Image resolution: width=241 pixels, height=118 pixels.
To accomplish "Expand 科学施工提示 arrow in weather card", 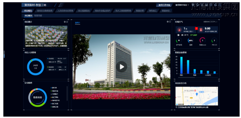I will tap(194, 32).
